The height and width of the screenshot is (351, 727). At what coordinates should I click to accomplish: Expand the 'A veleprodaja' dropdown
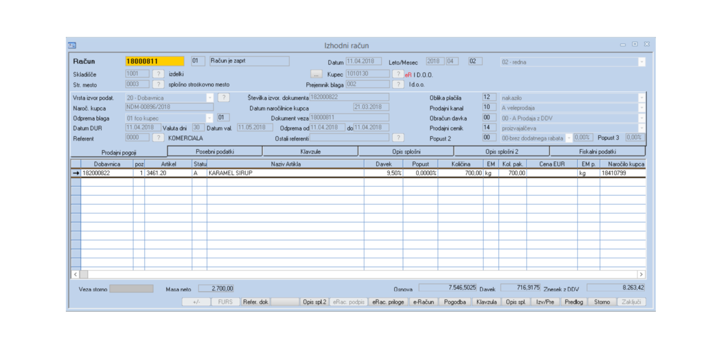click(642, 108)
